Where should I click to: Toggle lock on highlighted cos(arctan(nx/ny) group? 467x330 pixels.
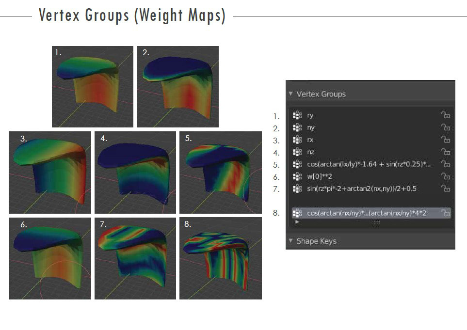point(446,213)
